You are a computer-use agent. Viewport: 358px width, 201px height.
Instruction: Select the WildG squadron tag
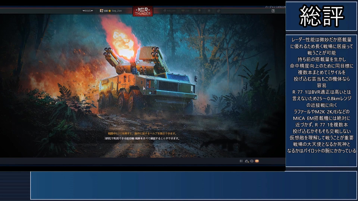pos(88,11)
